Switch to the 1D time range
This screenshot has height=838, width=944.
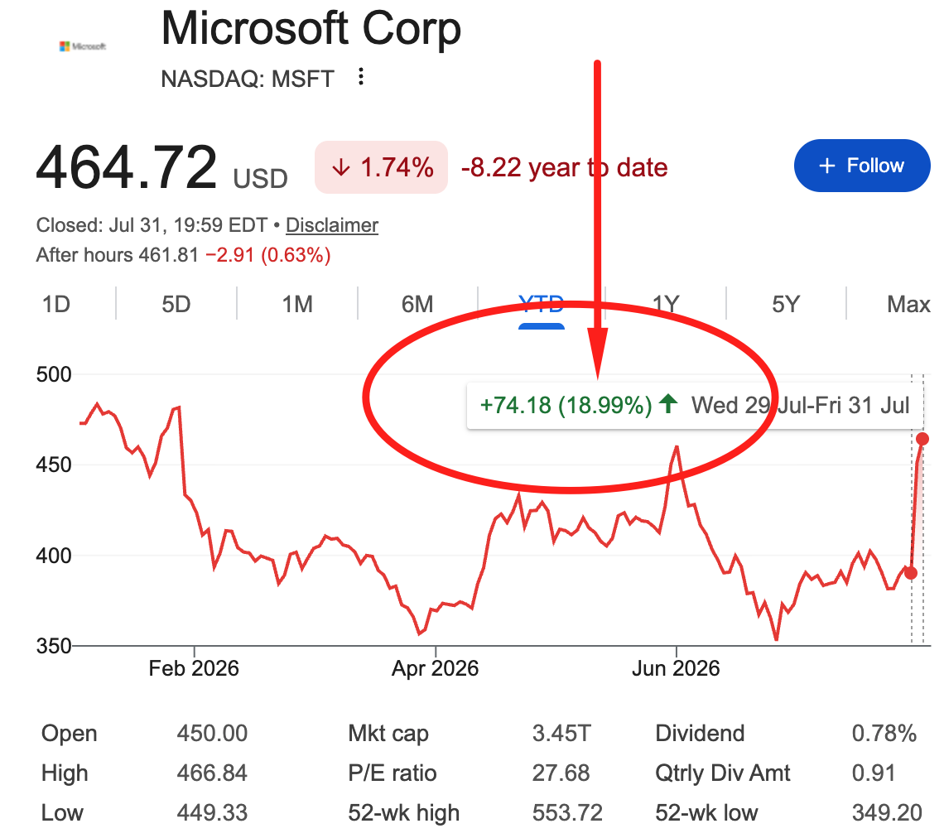coord(56,304)
